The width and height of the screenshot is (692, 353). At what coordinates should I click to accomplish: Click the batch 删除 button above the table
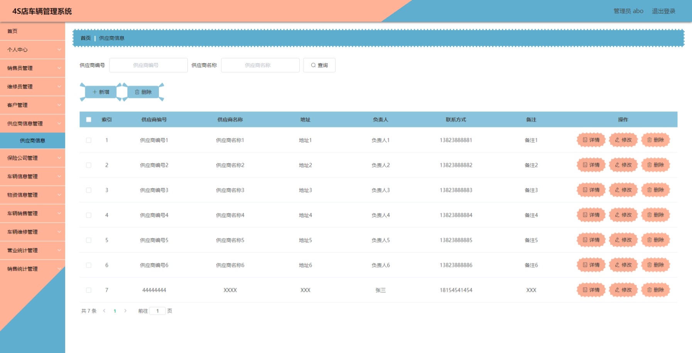pyautogui.click(x=143, y=92)
